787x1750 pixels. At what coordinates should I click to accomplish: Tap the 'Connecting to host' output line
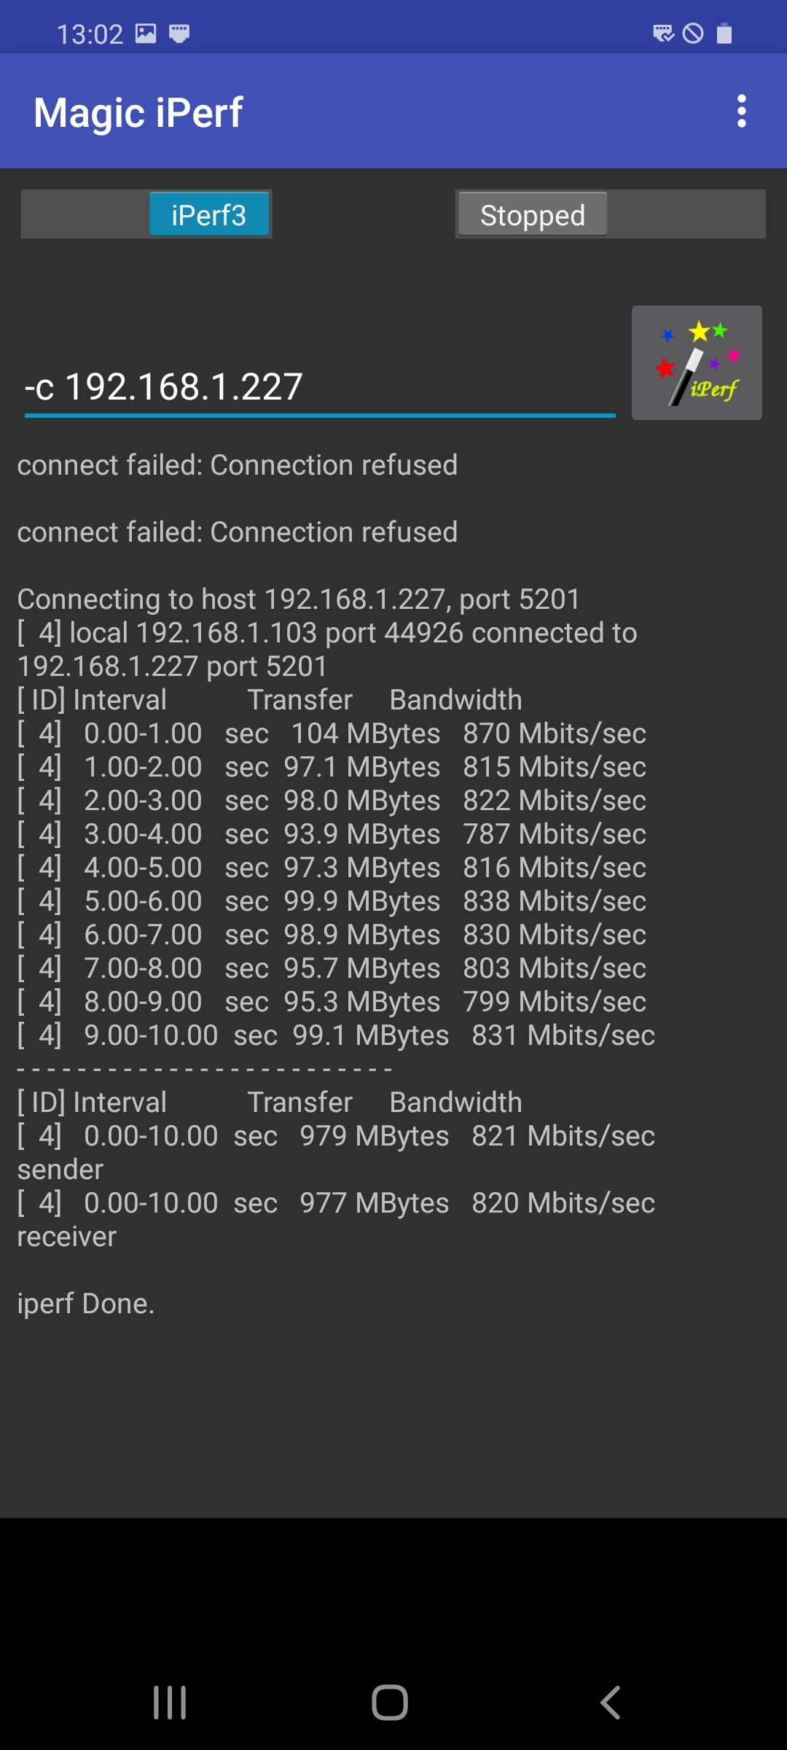pos(298,599)
